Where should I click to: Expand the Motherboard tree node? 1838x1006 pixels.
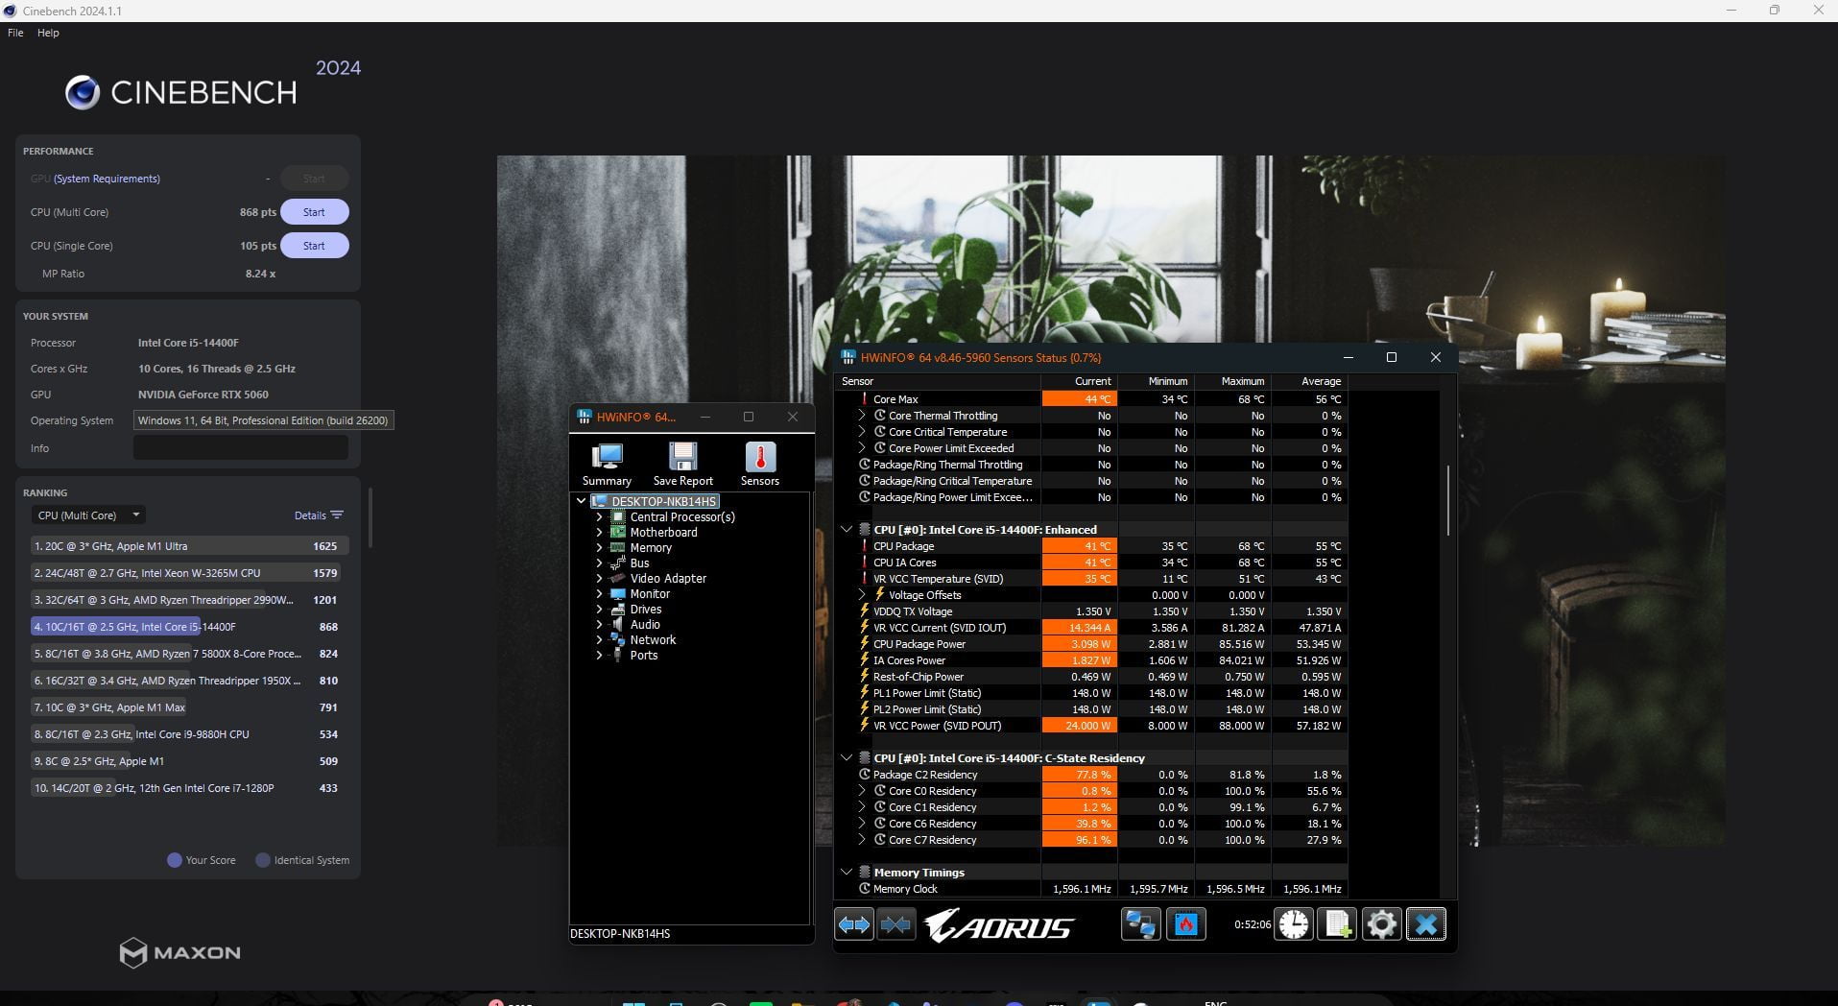(x=600, y=533)
